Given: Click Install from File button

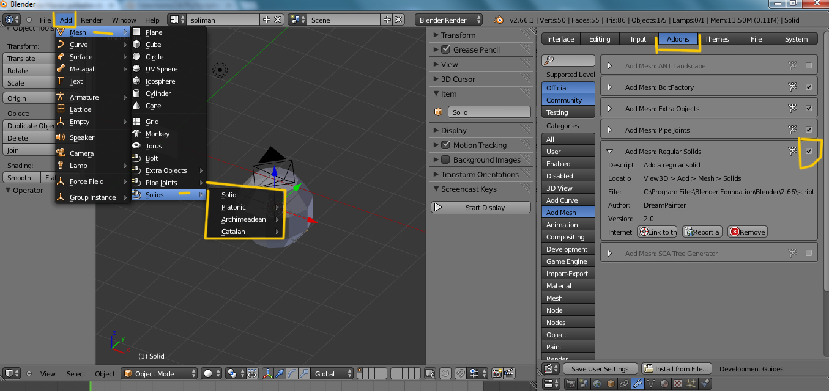Looking at the screenshot, I should (x=677, y=369).
